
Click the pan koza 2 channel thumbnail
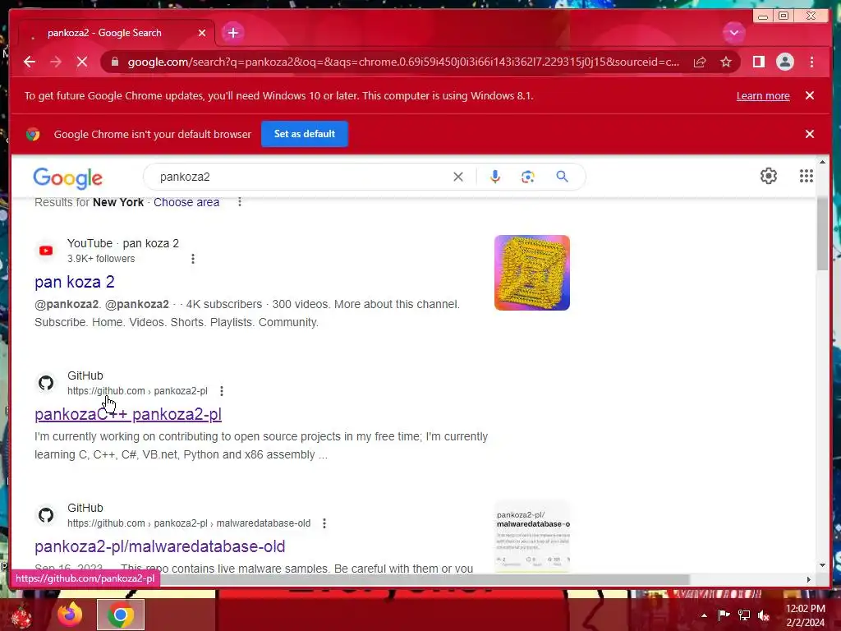point(532,273)
